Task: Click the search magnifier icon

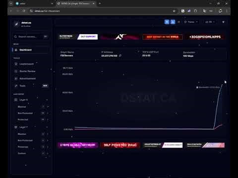Action: (15, 37)
